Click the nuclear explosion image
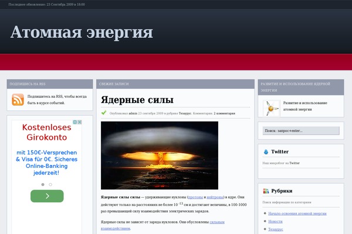 pyautogui.click(x=160, y=156)
